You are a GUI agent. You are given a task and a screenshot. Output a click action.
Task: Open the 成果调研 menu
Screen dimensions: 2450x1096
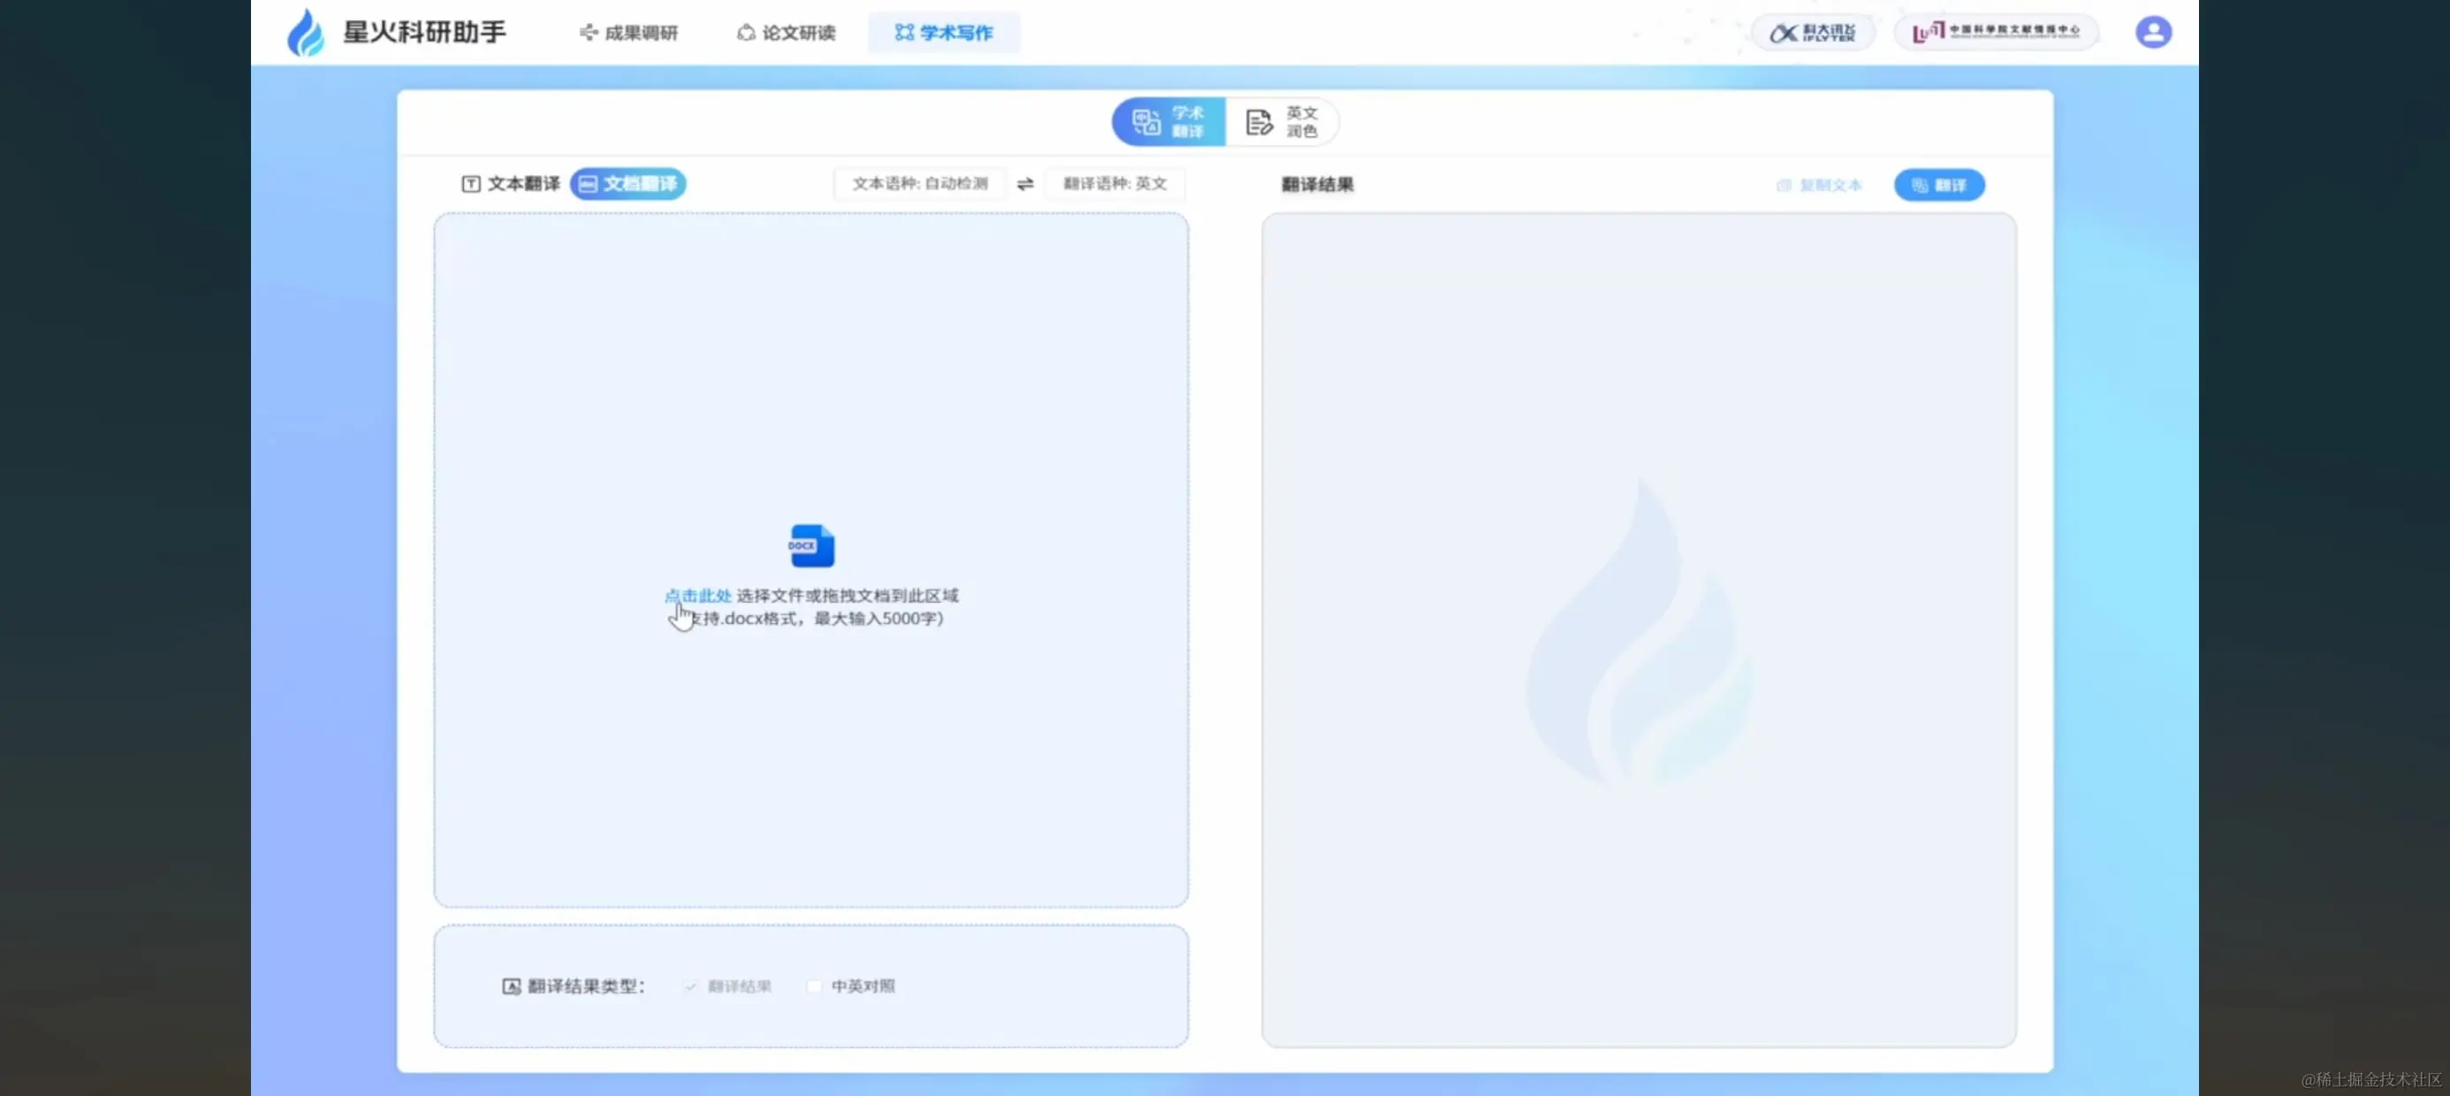628,34
